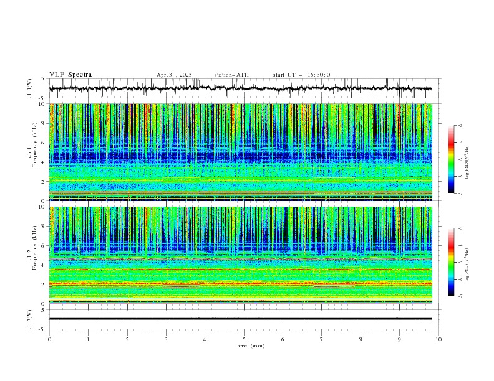Click the "VLF Spectra" plot title
The width and height of the screenshot is (494, 381).
click(x=70, y=75)
